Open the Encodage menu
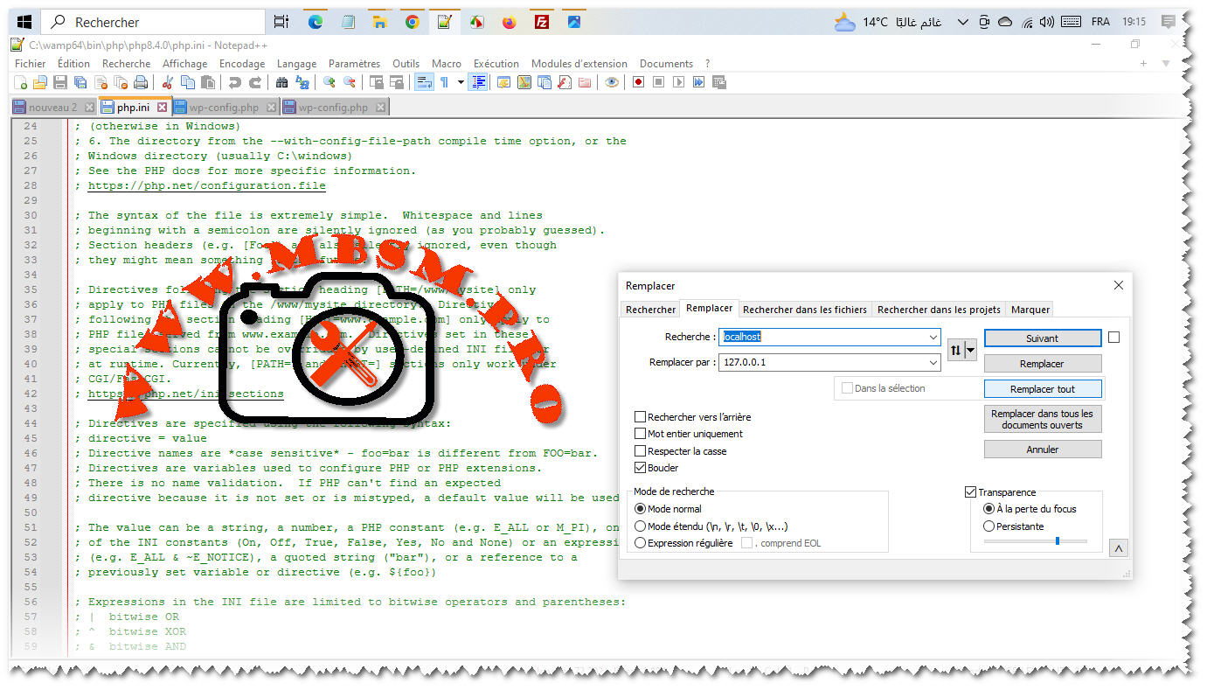 pyautogui.click(x=242, y=64)
